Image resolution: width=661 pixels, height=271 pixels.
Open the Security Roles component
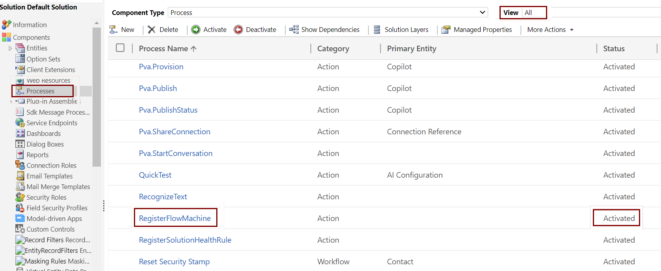pyautogui.click(x=46, y=197)
